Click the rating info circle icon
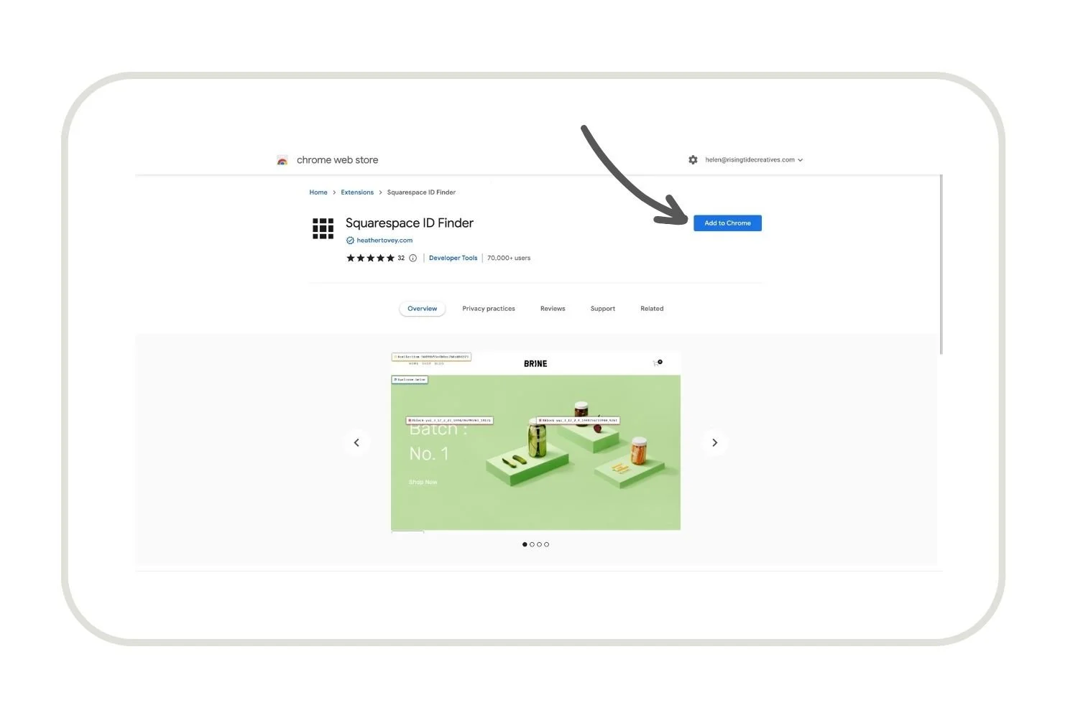This screenshot has width=1078, height=718. click(x=413, y=258)
